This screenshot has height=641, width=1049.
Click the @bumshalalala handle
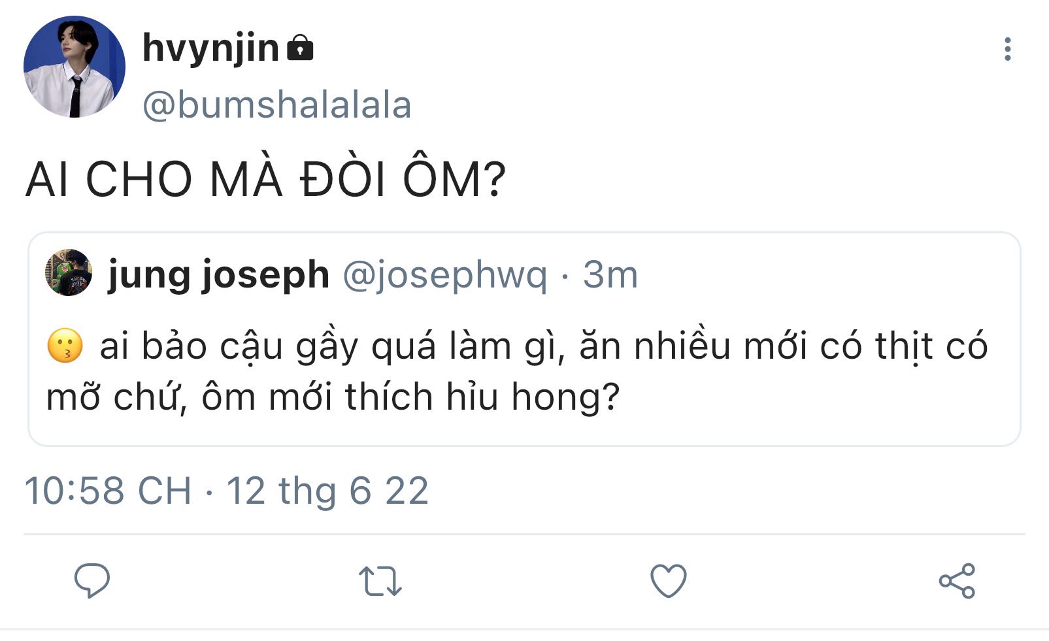276,105
